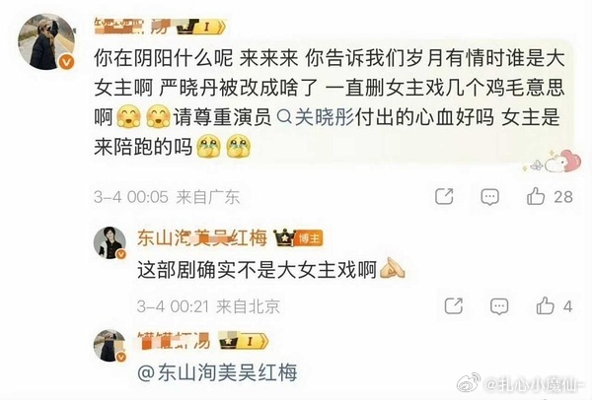Tap the 3-4 00:05 来自广东 timestamp
The image size is (592, 400).
pos(167,197)
